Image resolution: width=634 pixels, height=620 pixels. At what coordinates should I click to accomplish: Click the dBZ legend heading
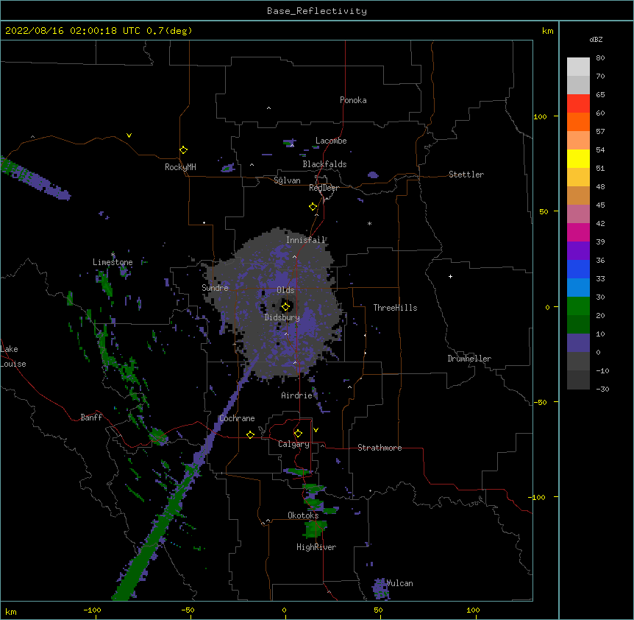(x=596, y=40)
